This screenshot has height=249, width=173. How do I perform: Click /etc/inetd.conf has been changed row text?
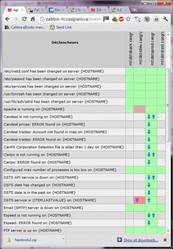[x=54, y=71]
